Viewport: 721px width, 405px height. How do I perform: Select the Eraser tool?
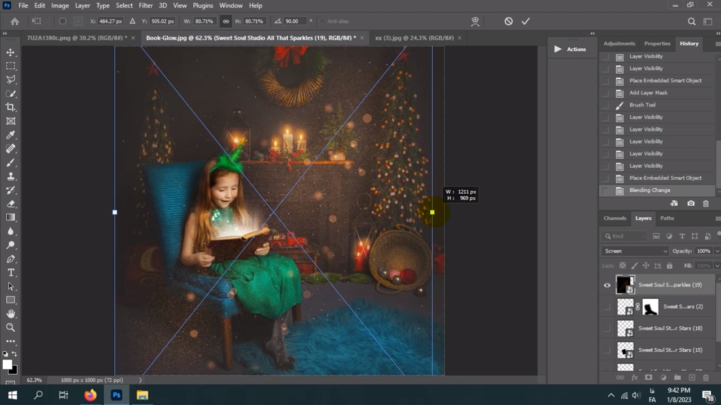coord(11,204)
